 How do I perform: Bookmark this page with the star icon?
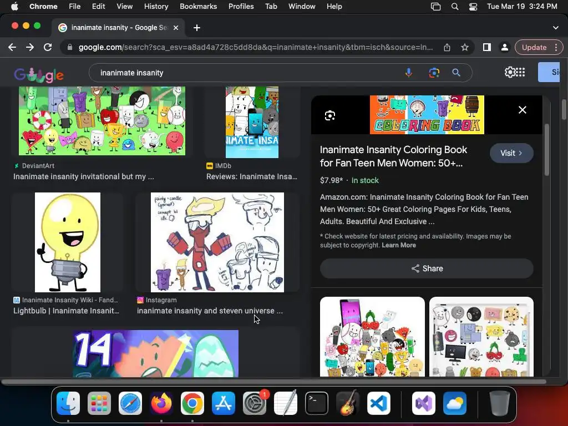click(x=465, y=48)
